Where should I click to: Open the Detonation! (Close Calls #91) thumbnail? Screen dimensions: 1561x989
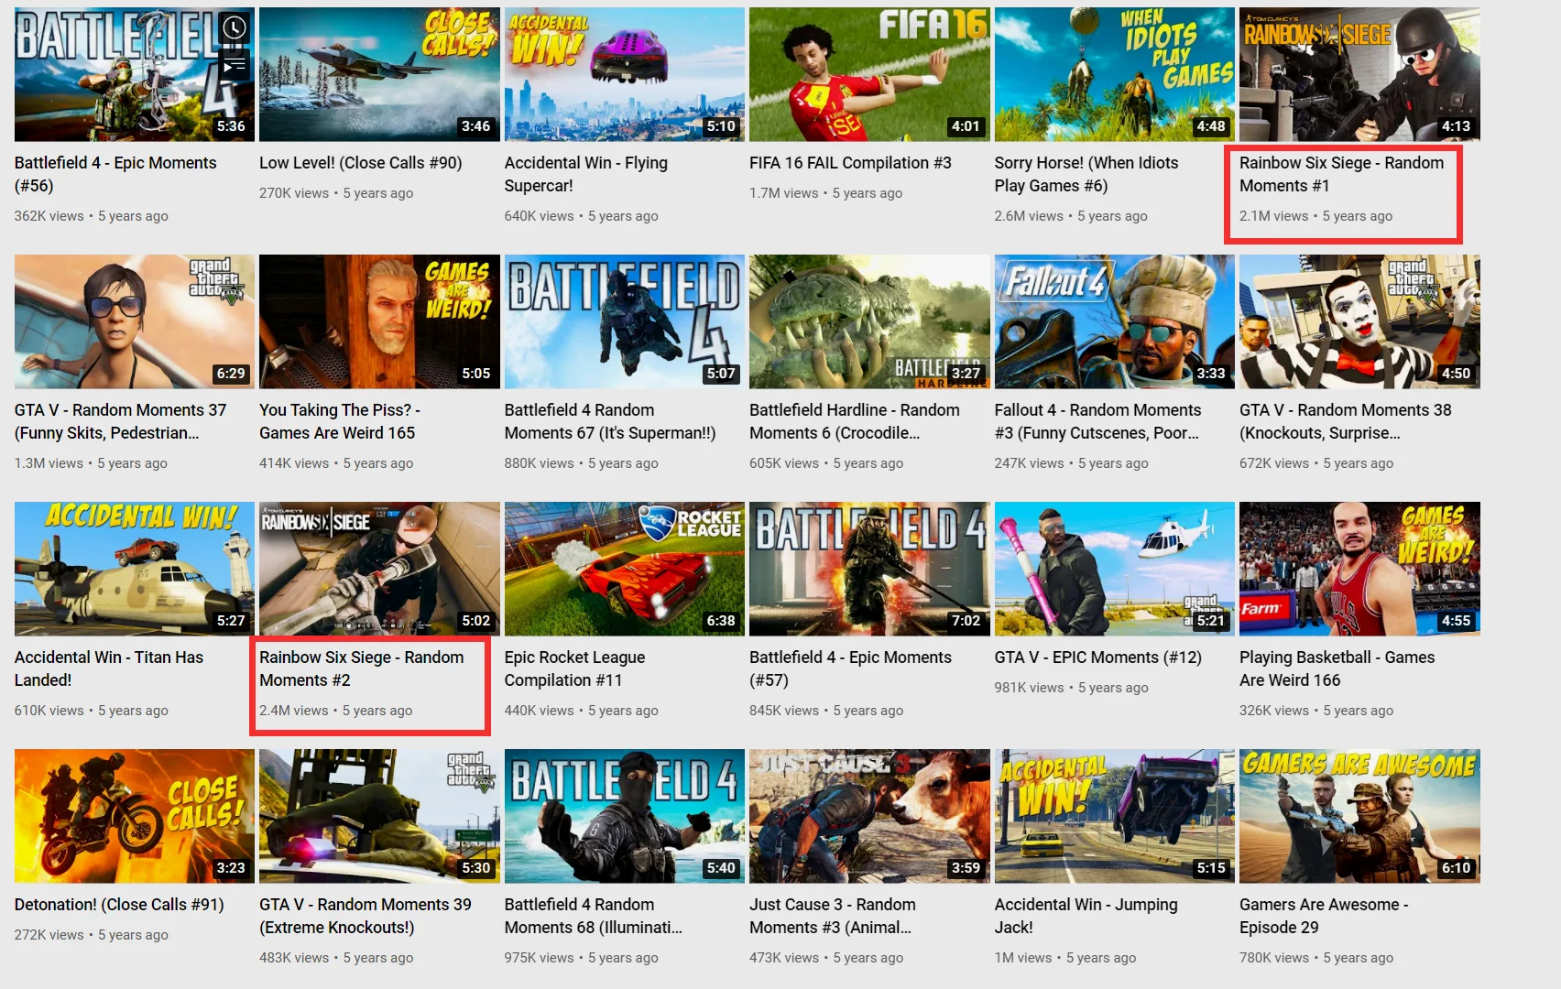tap(135, 816)
